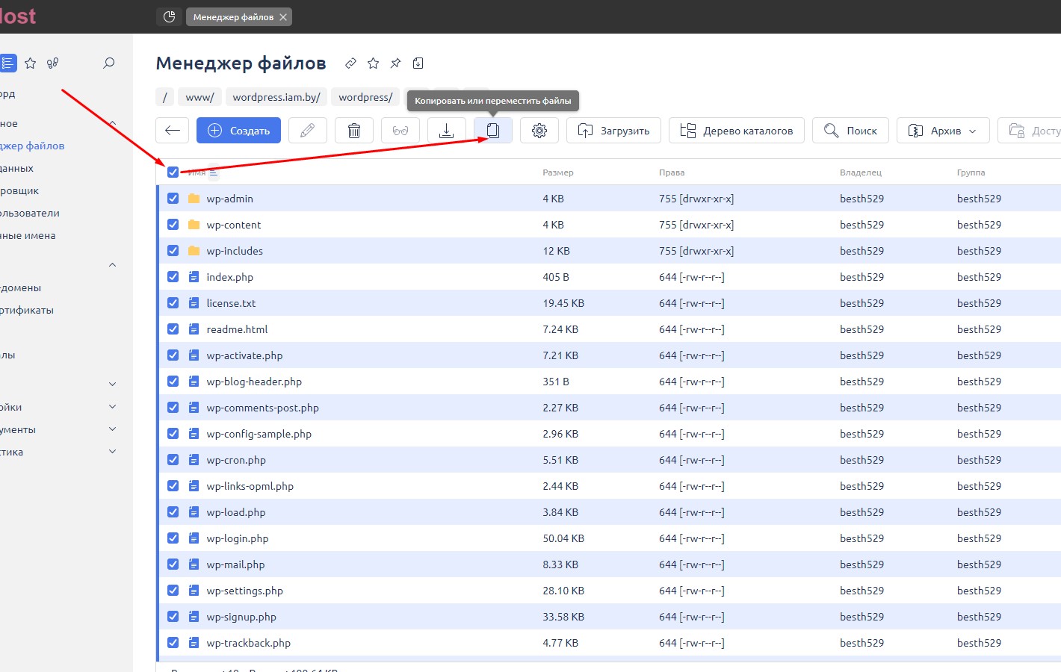Deselect the license.txt checkbox
This screenshot has width=1061, height=672.
point(173,303)
